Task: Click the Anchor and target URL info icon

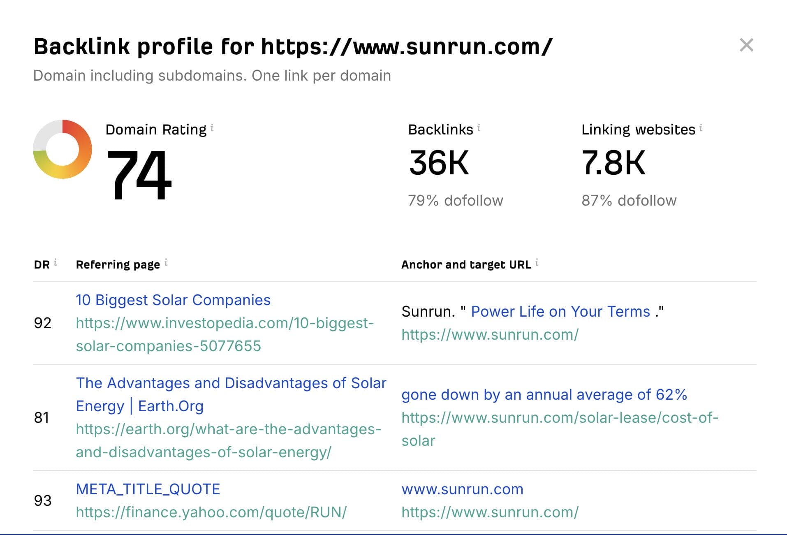Action: click(537, 262)
